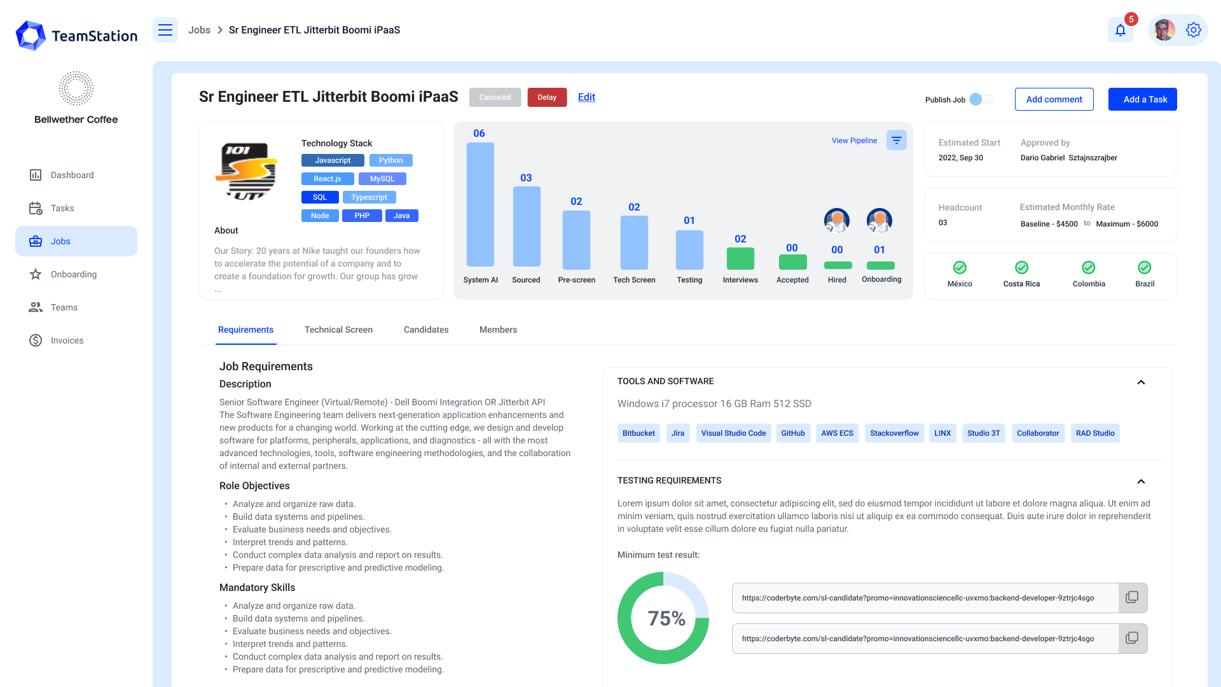Toggle Brazil country checkmark
The image size is (1221, 687).
(x=1144, y=268)
